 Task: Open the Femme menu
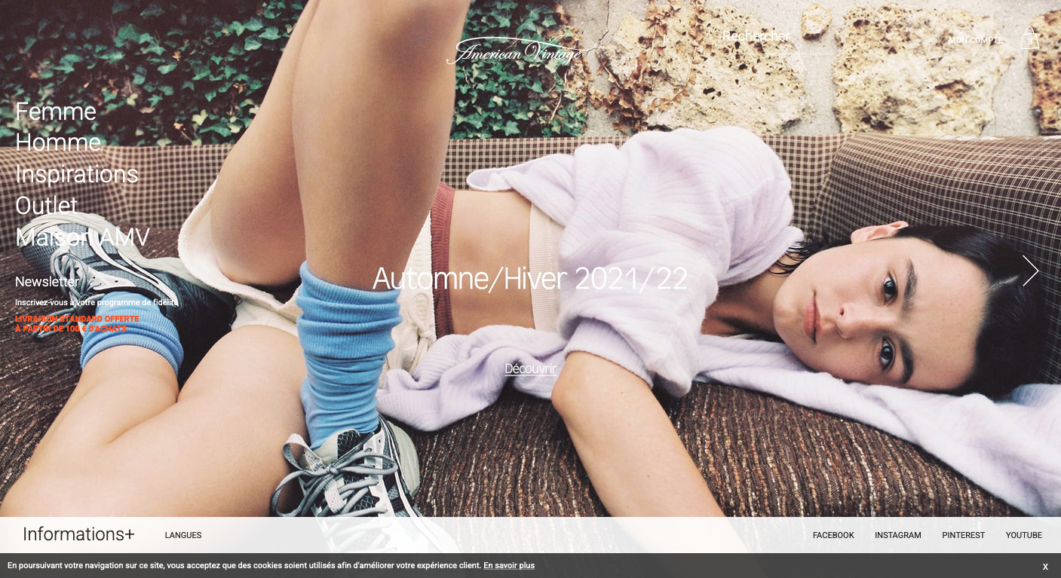pyautogui.click(x=56, y=112)
